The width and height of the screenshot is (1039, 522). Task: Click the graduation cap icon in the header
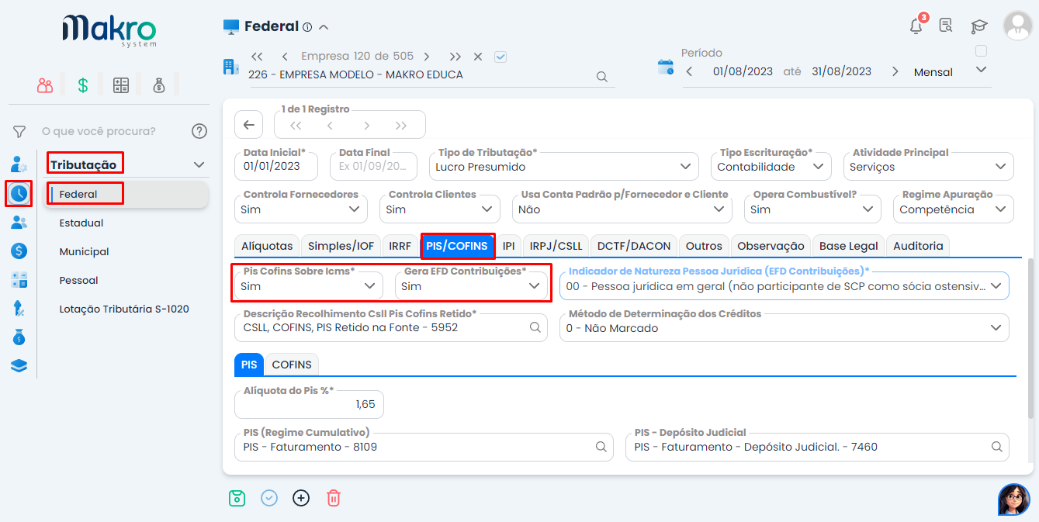[x=978, y=25]
